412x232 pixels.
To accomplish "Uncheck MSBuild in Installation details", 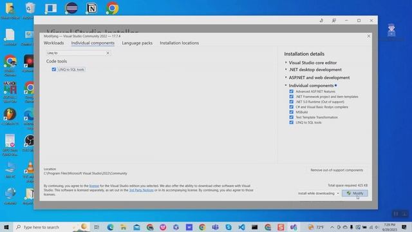I will click(x=291, y=112).
